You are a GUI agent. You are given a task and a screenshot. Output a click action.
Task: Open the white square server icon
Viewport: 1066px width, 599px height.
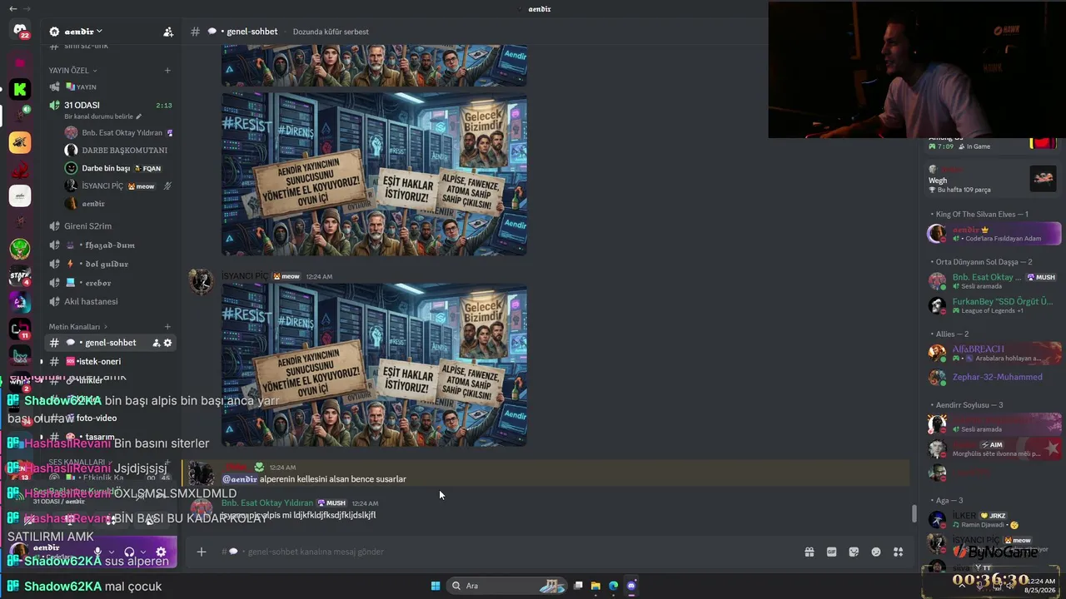20,196
